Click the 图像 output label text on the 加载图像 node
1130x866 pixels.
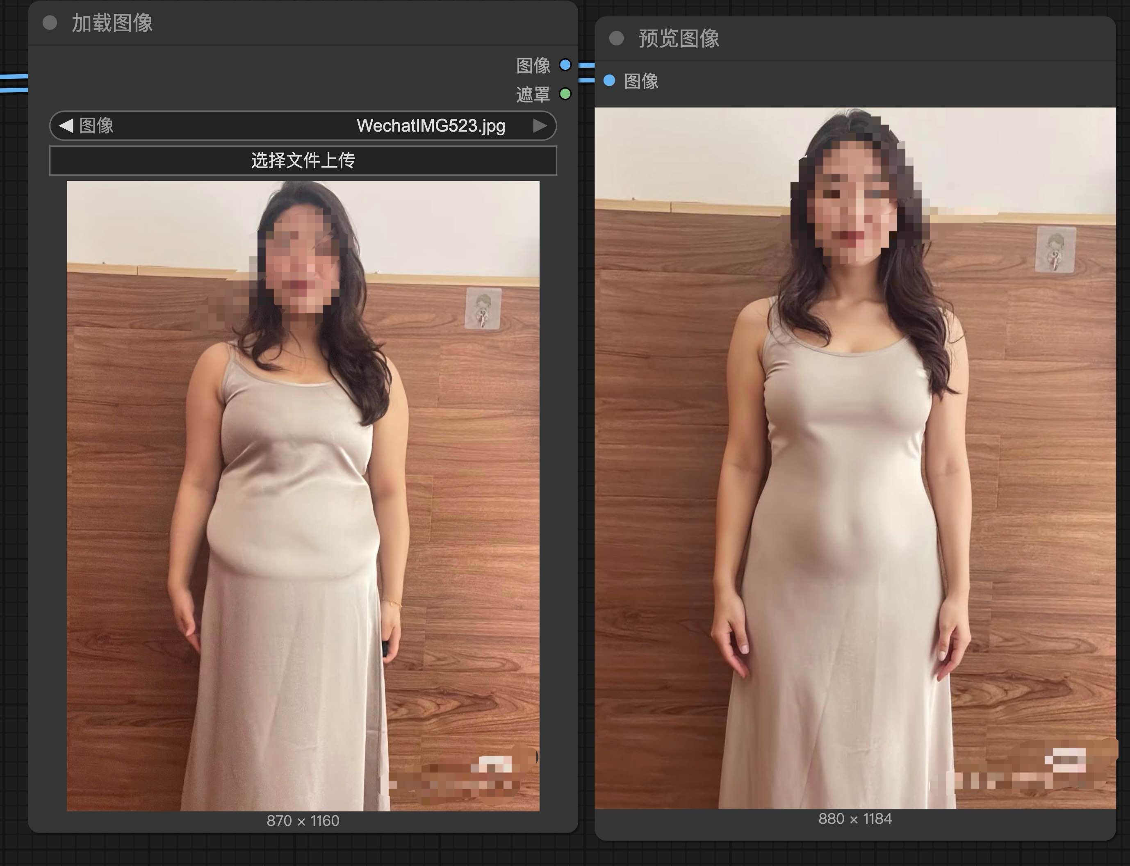tap(533, 66)
